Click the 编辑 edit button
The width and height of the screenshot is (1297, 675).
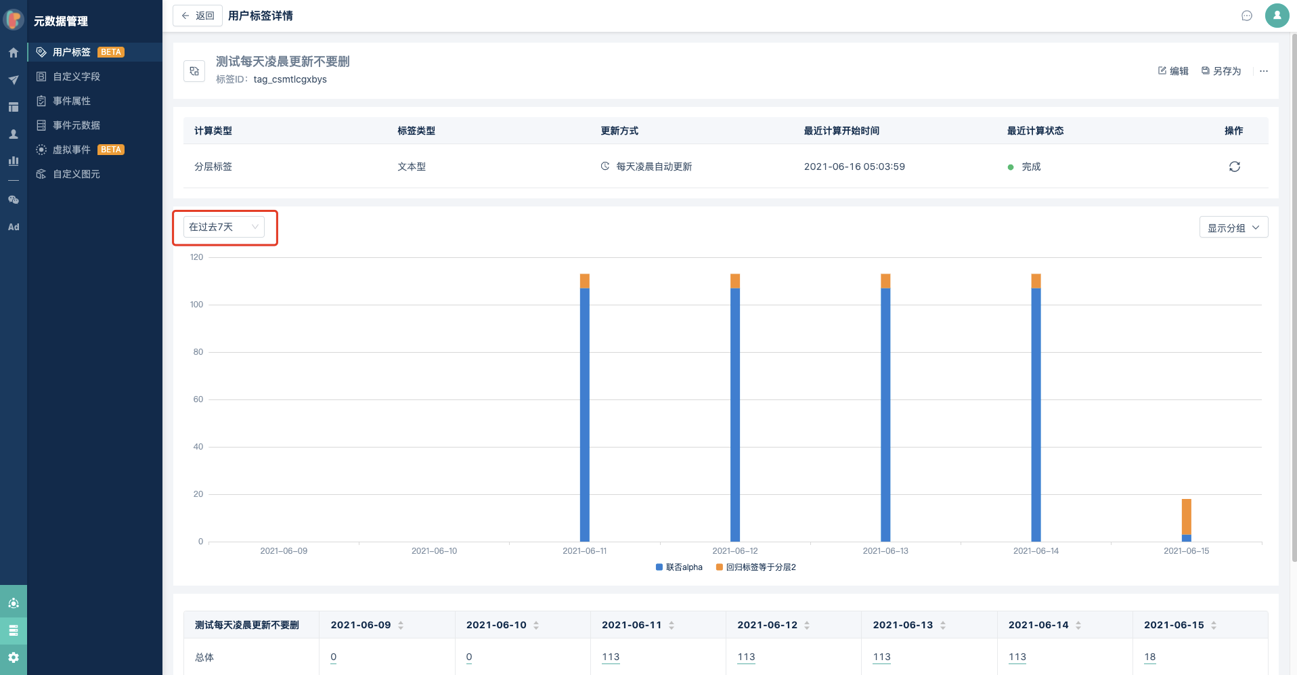pyautogui.click(x=1173, y=71)
